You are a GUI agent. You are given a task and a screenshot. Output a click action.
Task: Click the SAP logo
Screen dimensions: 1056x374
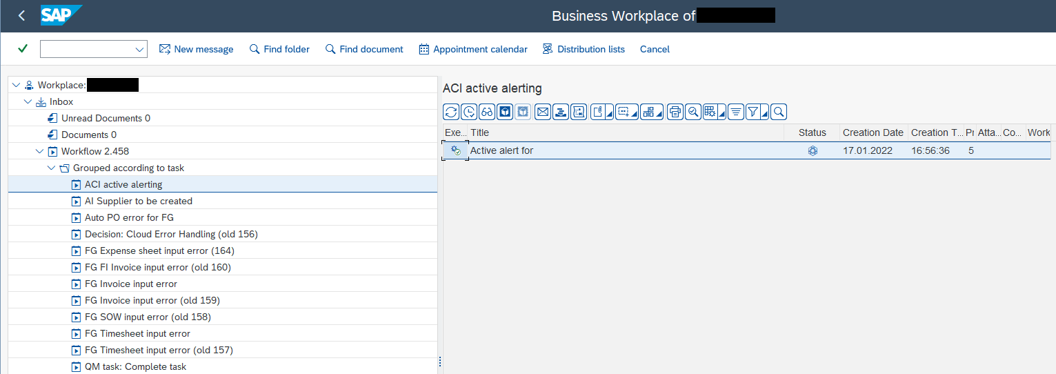click(x=61, y=15)
